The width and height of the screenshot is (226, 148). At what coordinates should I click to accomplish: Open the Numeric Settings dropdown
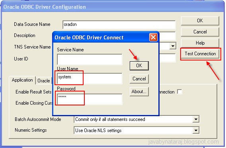(196, 130)
